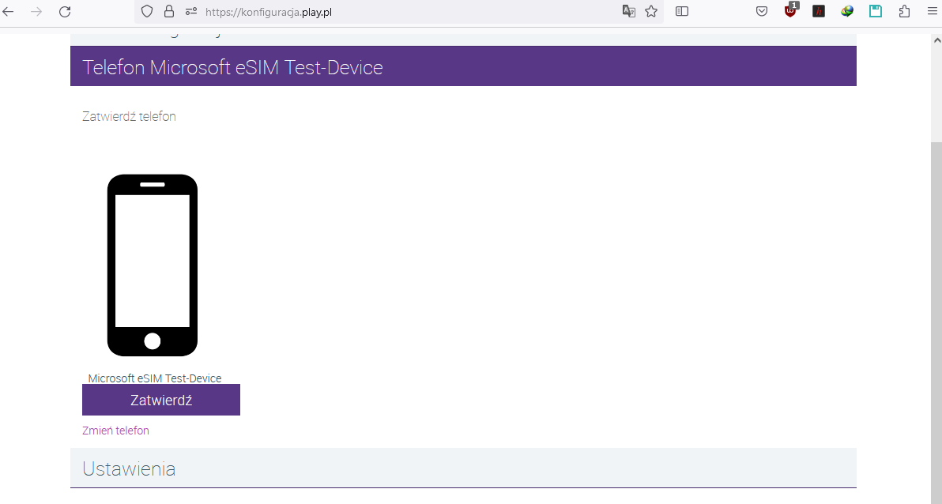Open the download manager globe extension
942x504 pixels.
click(x=847, y=11)
